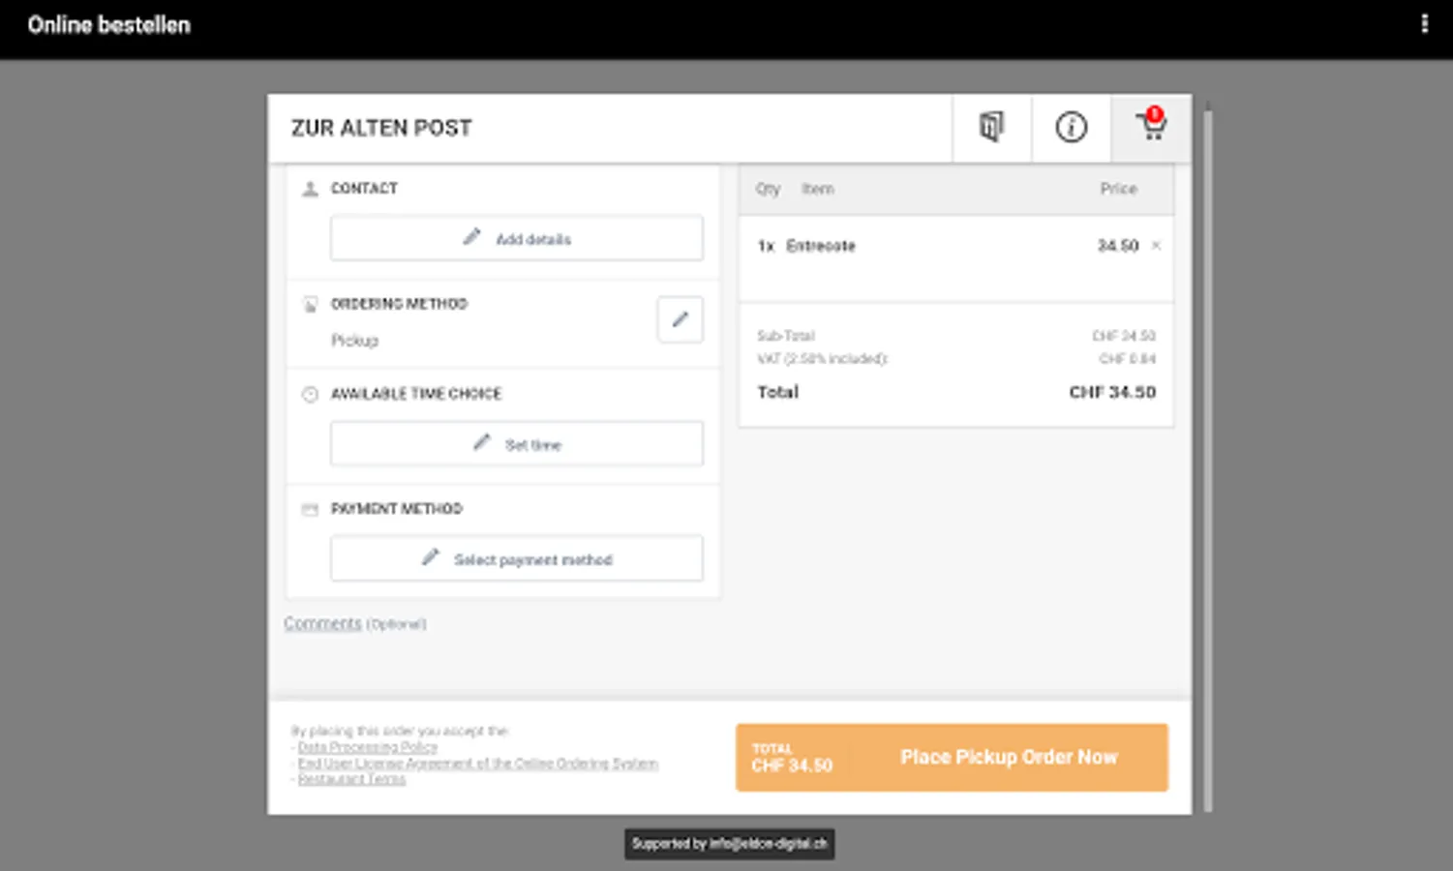Click the vertical scrollbar of order panel
Screen dimensions: 1453x871
click(x=1207, y=460)
